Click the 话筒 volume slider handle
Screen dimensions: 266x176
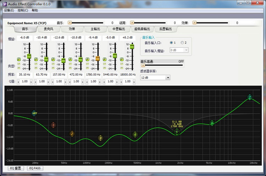click(x=132, y=23)
